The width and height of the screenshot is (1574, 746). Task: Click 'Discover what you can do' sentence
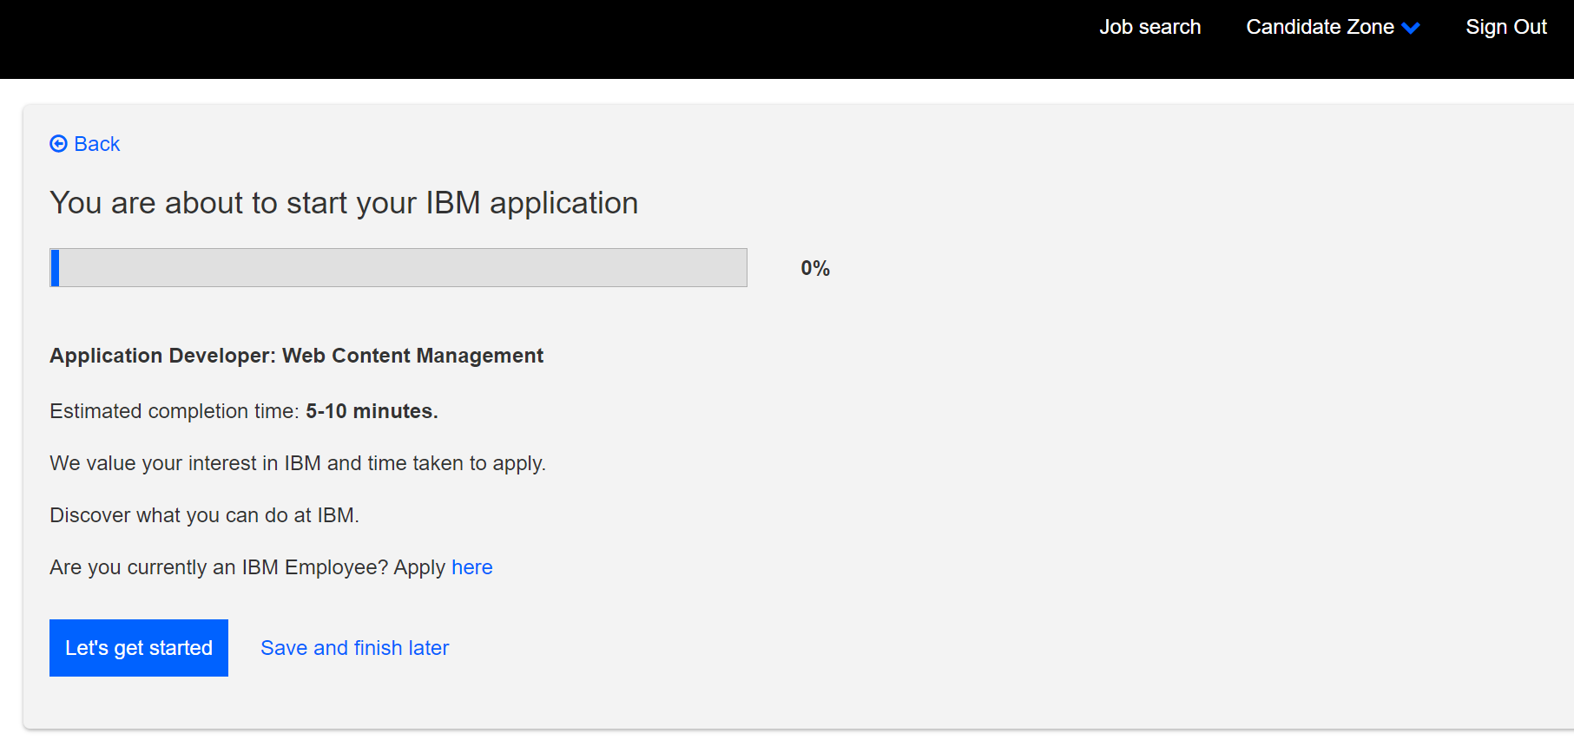[204, 515]
